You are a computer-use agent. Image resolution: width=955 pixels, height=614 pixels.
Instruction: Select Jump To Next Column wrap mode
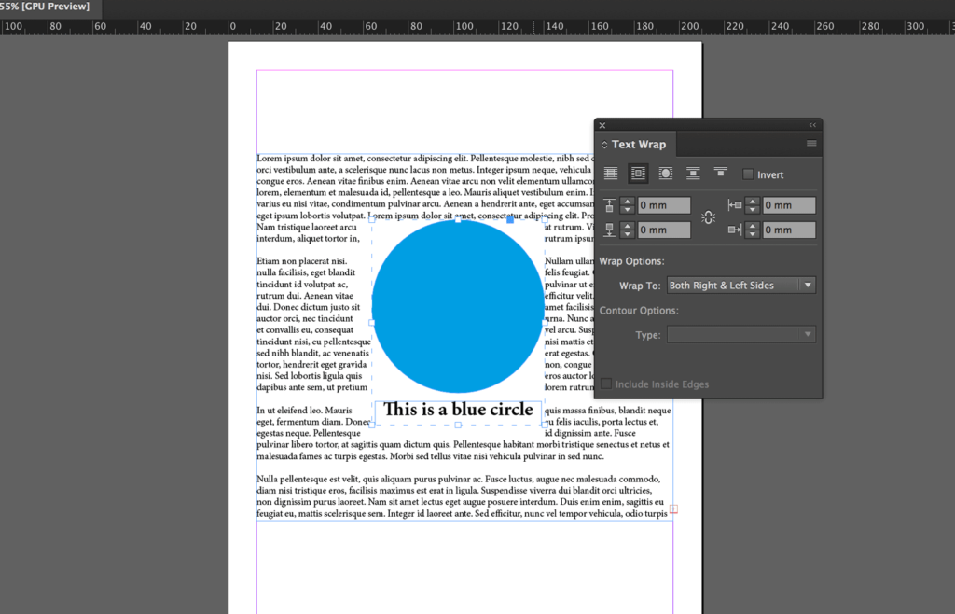coord(721,173)
